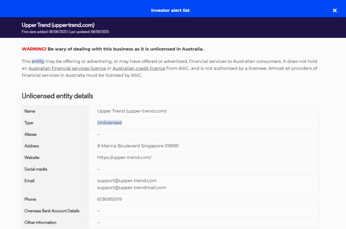Click the Type row label
Viewport: 346px width, 229px height.
(29, 123)
